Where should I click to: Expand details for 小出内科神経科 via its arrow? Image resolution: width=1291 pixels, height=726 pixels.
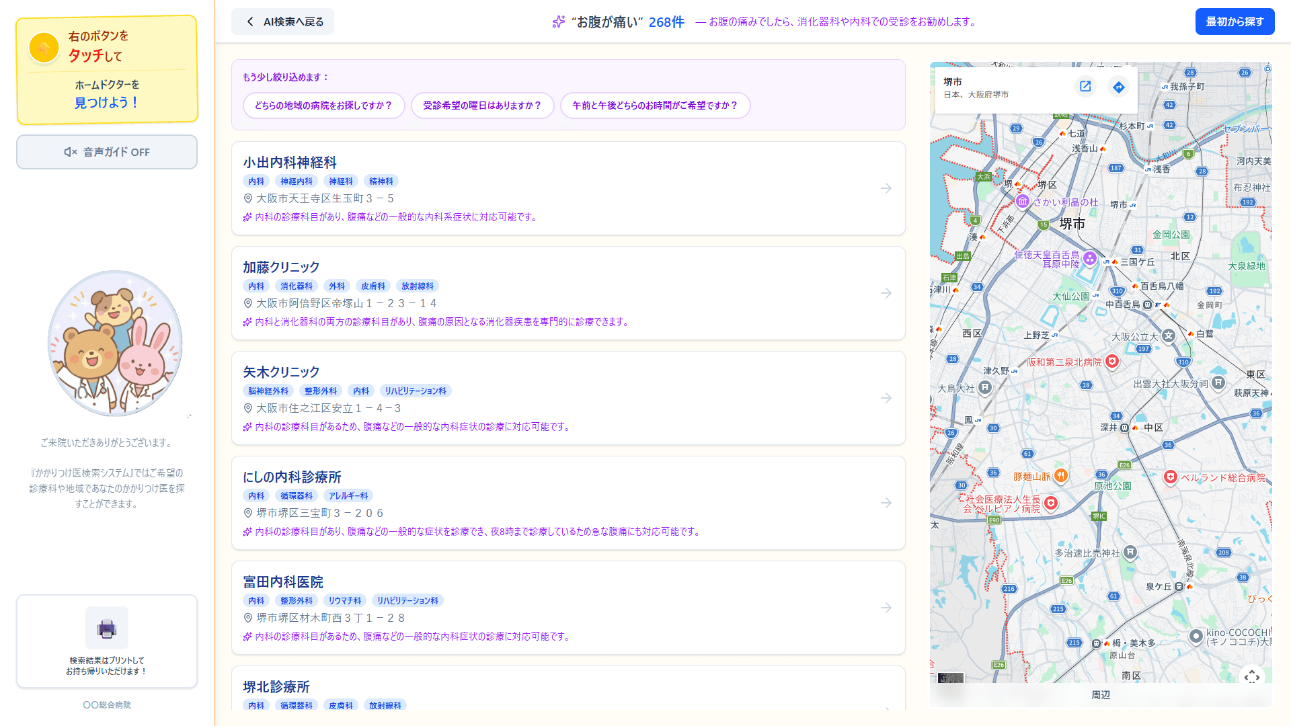tap(886, 189)
